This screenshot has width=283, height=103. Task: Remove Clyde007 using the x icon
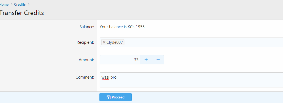pos(104,42)
